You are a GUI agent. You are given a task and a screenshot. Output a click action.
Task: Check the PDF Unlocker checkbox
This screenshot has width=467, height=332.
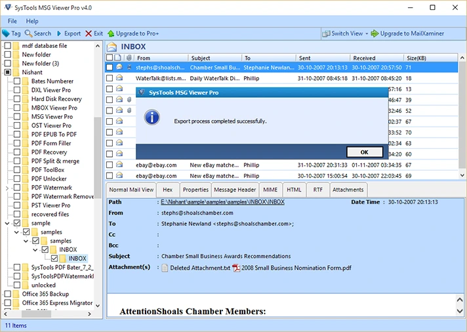(17, 178)
